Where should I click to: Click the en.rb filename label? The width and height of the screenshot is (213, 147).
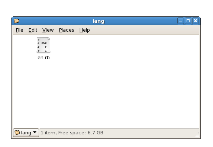(43, 58)
